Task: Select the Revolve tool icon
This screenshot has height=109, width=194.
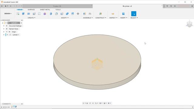Action: [28, 14]
